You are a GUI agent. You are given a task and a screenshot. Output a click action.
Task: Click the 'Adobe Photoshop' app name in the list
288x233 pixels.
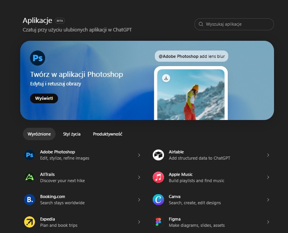(x=58, y=152)
